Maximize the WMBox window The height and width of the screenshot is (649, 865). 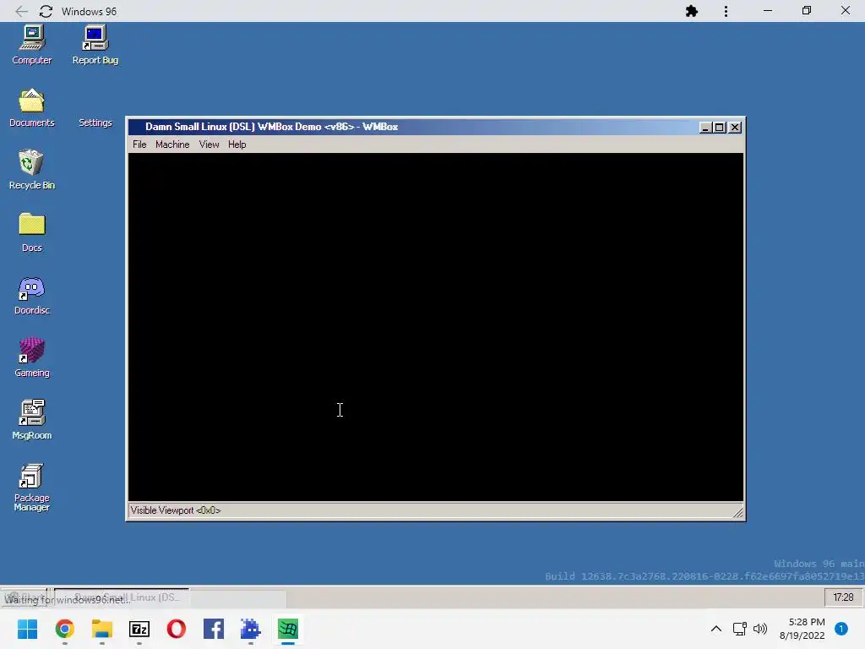tap(720, 128)
